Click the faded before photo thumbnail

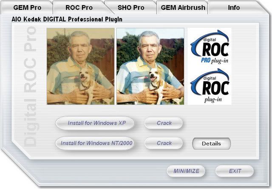80,66
